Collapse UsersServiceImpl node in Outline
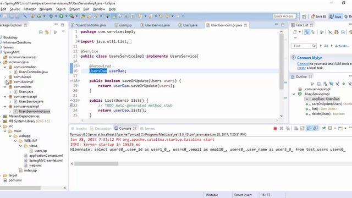This screenshot has width=352, height=198. pos(294,94)
